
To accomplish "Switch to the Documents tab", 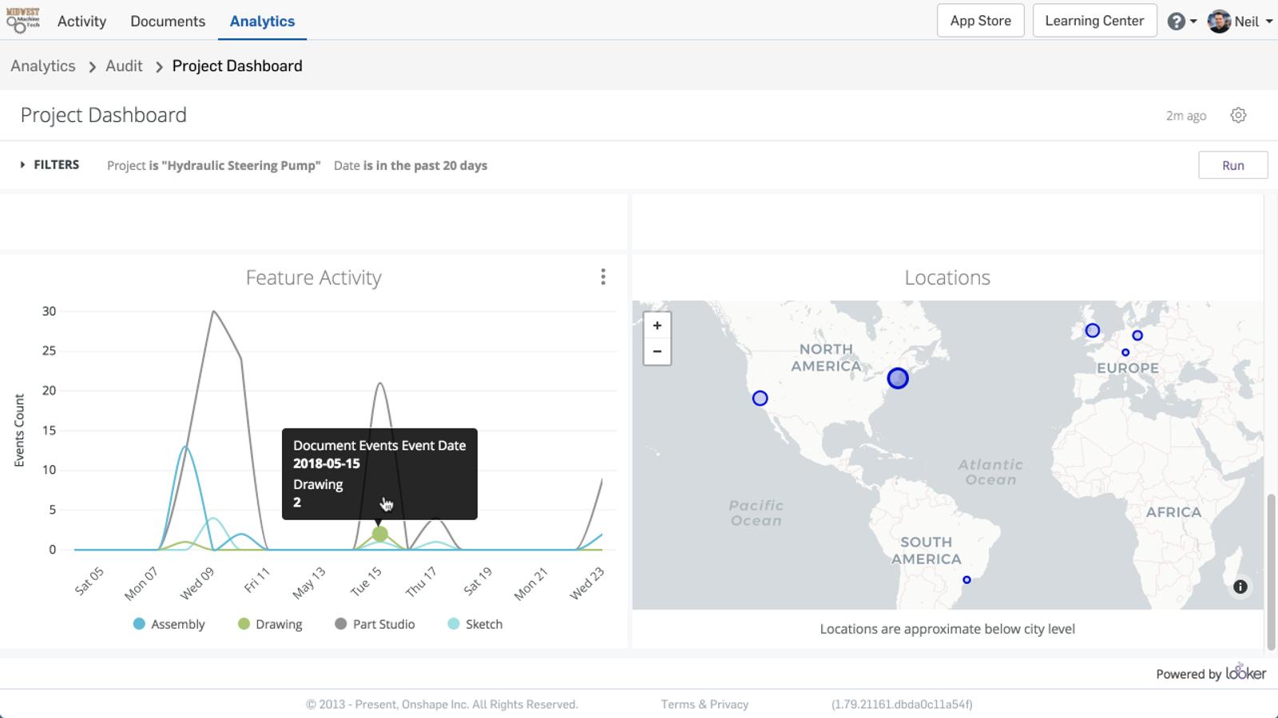I will 167,21.
